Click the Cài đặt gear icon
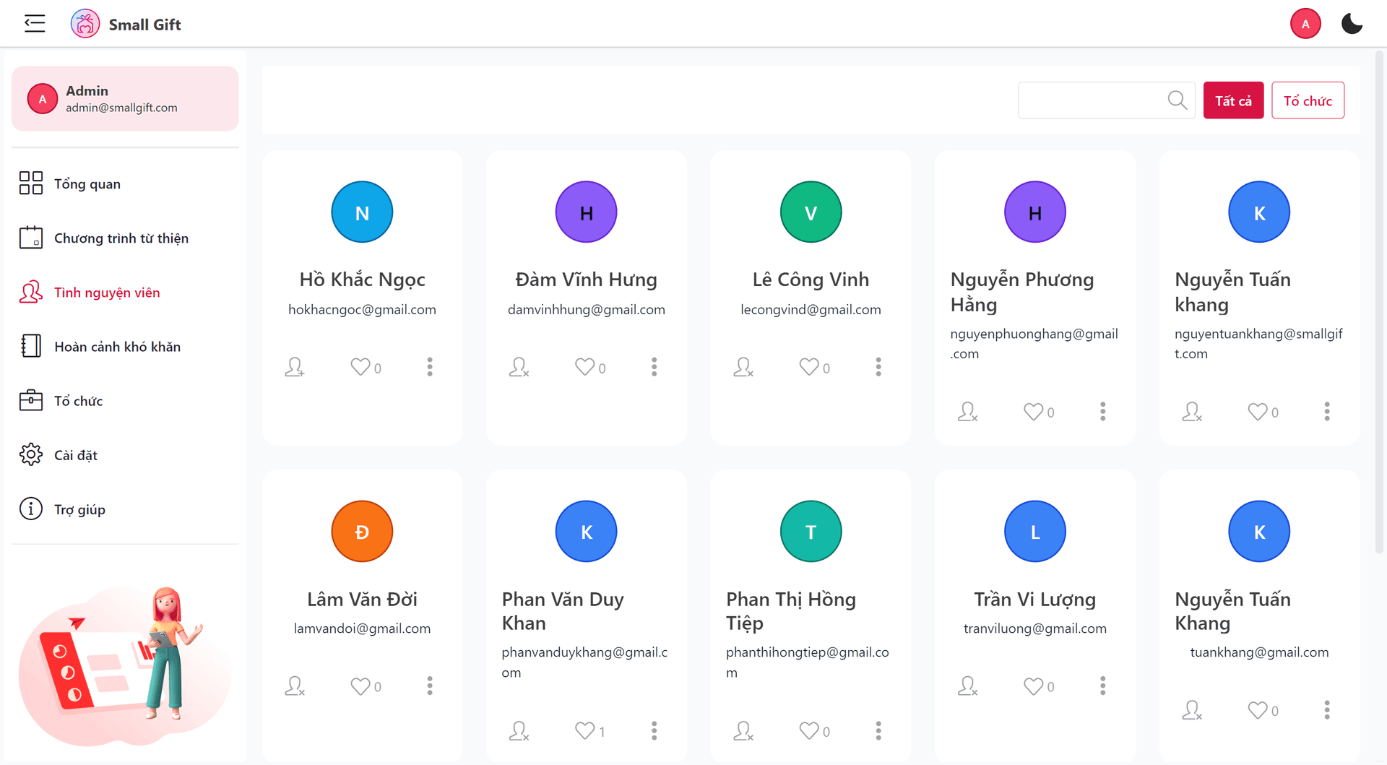 pos(31,454)
